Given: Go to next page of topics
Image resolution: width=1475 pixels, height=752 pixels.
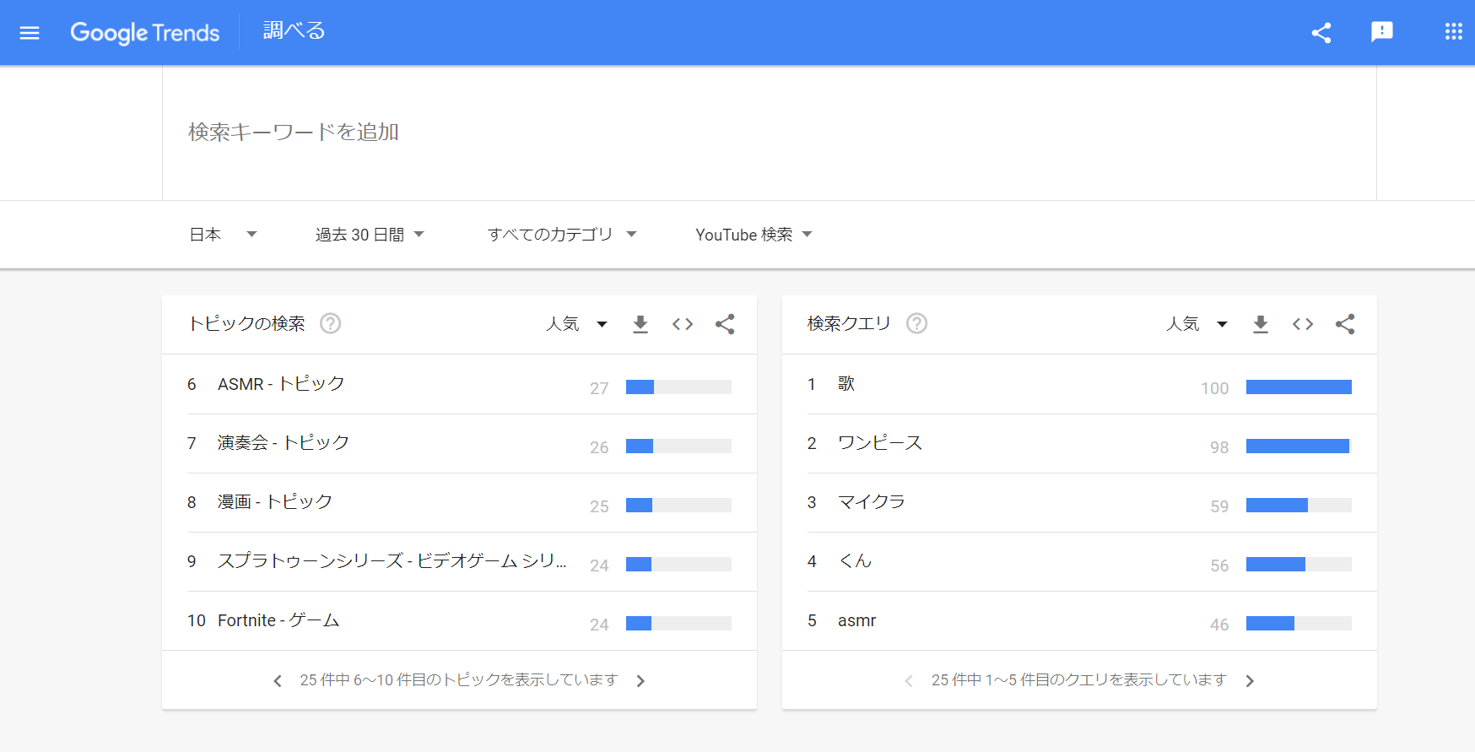Looking at the screenshot, I should (640, 681).
